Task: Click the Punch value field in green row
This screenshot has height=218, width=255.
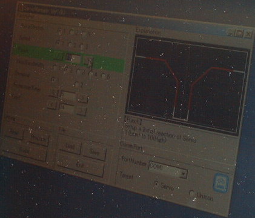Action: [x=74, y=59]
